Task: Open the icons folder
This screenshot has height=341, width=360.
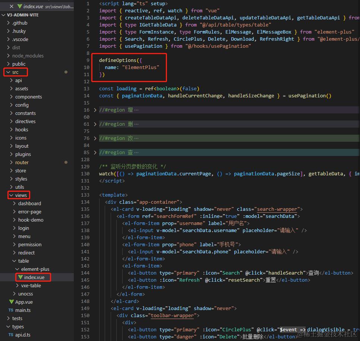Action: (20, 138)
